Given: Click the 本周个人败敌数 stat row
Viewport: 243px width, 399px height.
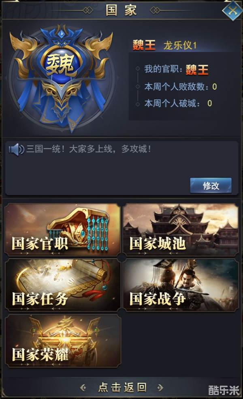Looking at the screenshot, I should click(x=181, y=87).
